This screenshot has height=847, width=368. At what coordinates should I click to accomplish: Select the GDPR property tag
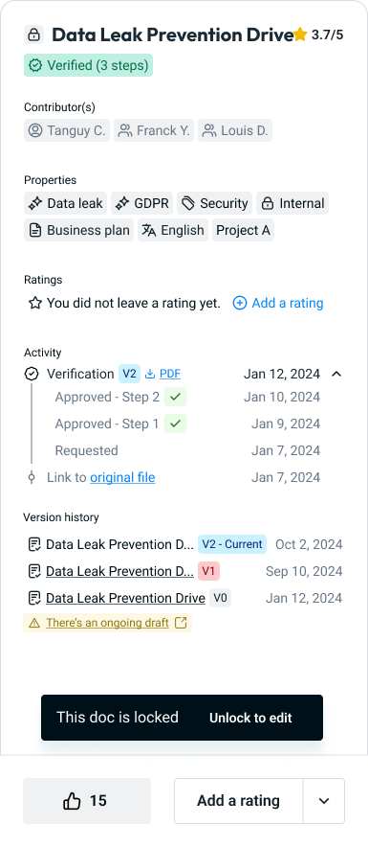point(142,204)
